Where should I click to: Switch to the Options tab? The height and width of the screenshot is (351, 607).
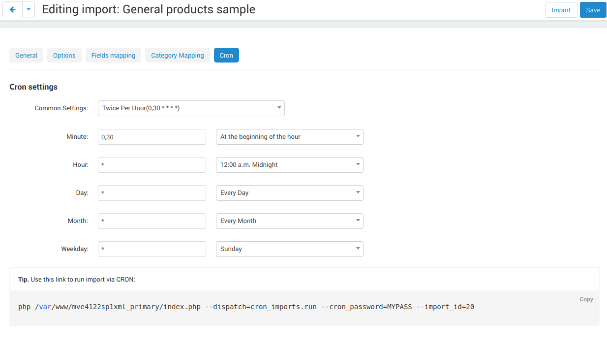(64, 55)
